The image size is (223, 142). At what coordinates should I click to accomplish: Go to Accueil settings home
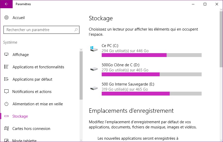tap(19, 18)
